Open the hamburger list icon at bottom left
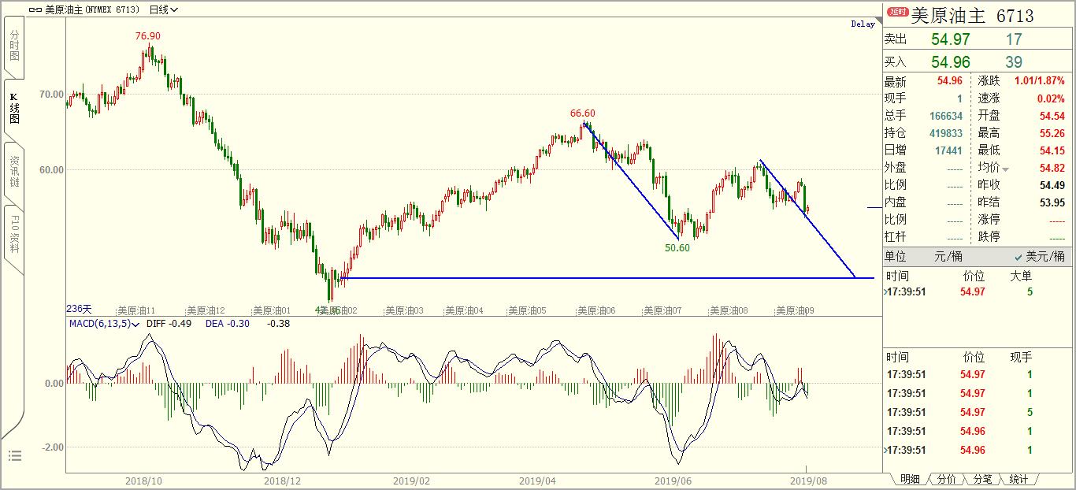The width and height of the screenshot is (1076, 490). (x=14, y=455)
